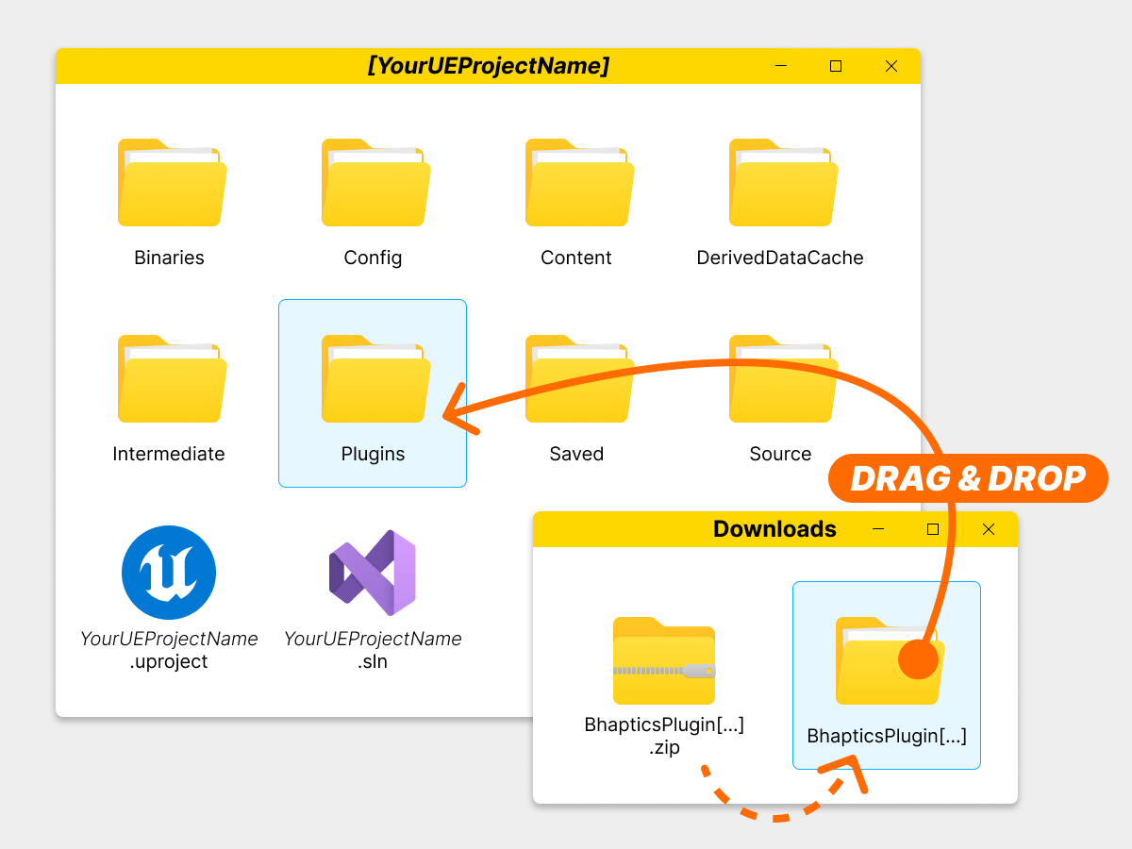The height and width of the screenshot is (849, 1132).
Task: Select the highlighted Plugins folder
Action: tap(373, 393)
